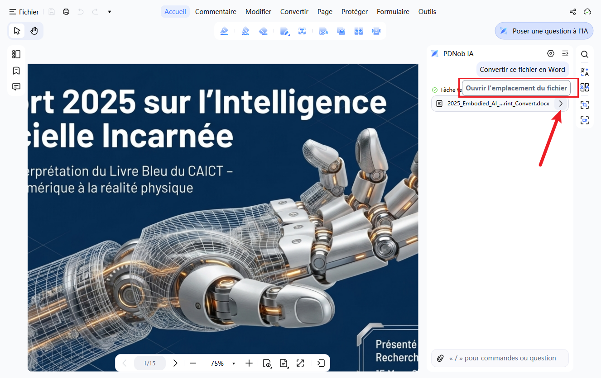Screen dimensions: 601x378
Task: Click Poser une question à l'IA button
Action: pos(544,31)
